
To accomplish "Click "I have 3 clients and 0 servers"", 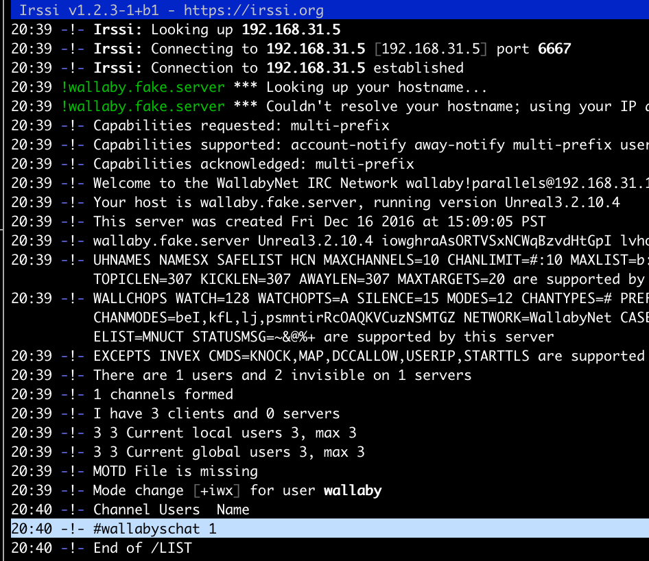I will tap(216, 414).
